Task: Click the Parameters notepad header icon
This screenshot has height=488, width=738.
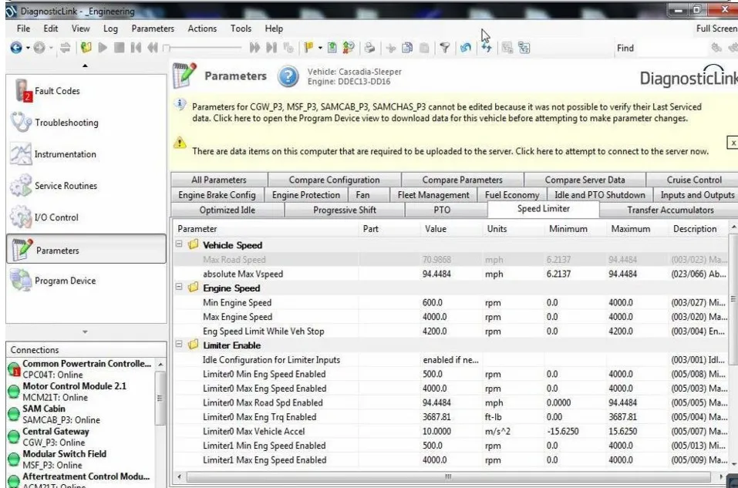Action: [184, 76]
